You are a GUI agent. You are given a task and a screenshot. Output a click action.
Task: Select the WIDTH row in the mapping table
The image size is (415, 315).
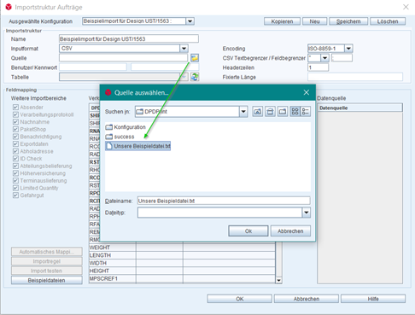(x=182, y=263)
